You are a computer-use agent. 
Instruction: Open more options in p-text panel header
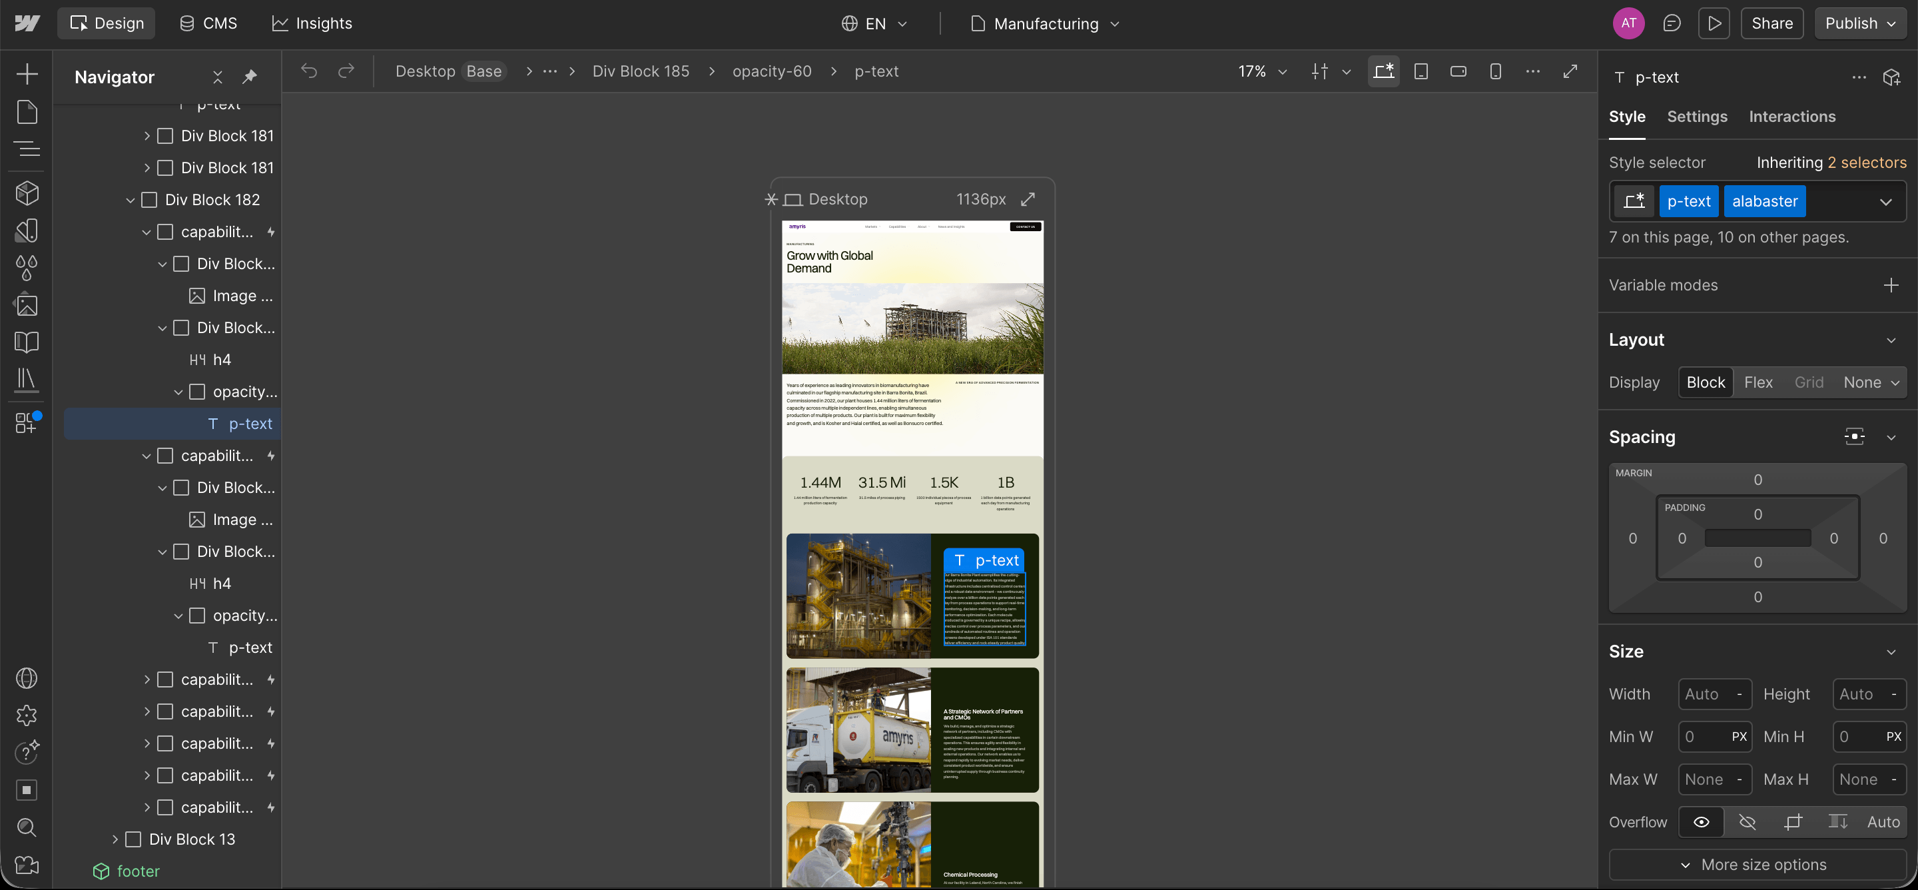click(x=1859, y=77)
